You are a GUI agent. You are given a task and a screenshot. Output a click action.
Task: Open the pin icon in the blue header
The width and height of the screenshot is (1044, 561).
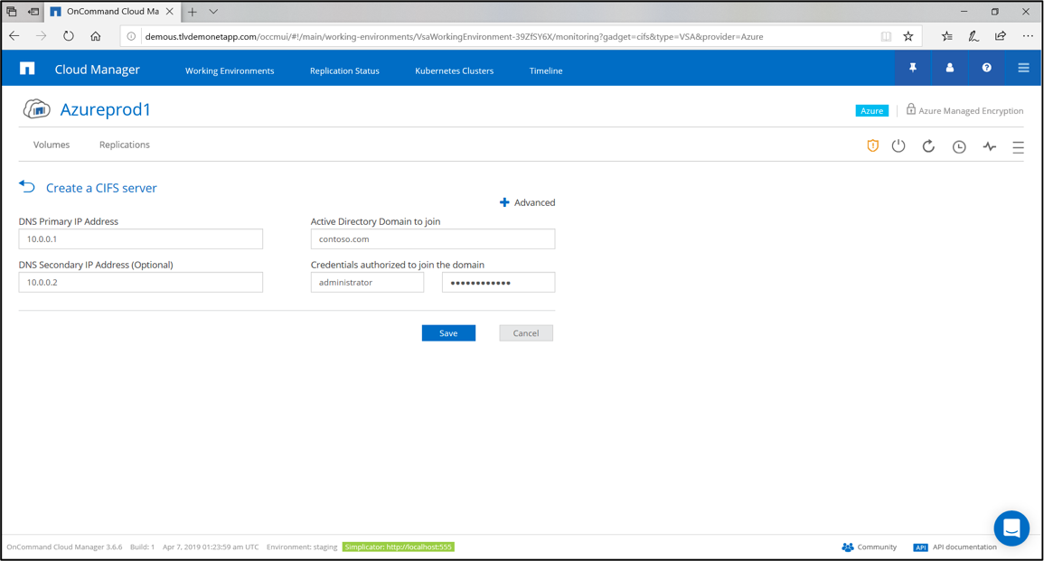click(x=913, y=68)
